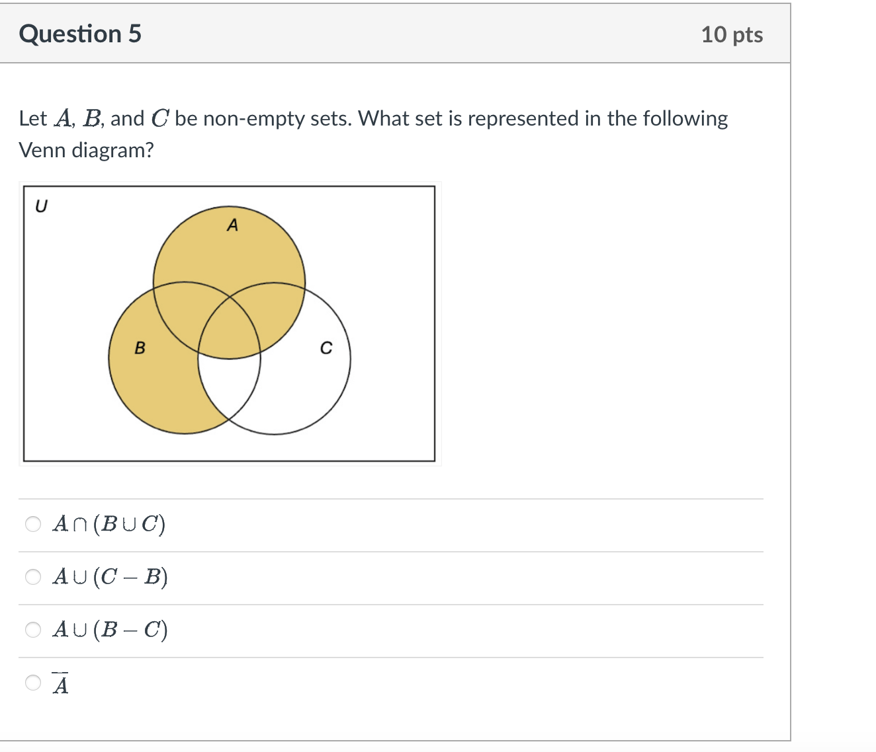Click the A ∩ (B ∪ C) answer text
The image size is (876, 752).
(109, 524)
